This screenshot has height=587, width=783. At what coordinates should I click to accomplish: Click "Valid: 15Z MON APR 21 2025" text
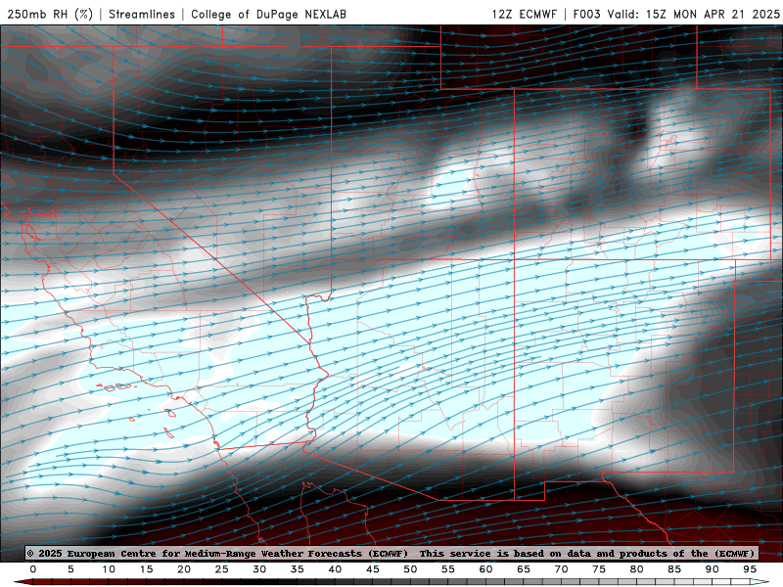(x=693, y=14)
